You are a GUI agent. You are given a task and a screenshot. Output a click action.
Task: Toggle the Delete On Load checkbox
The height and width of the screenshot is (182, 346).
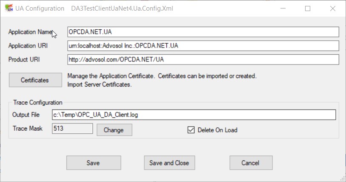(191, 130)
